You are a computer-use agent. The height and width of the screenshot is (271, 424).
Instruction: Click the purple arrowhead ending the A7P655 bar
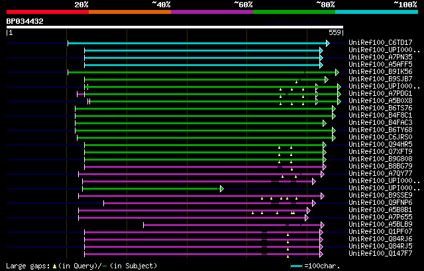tap(306, 218)
